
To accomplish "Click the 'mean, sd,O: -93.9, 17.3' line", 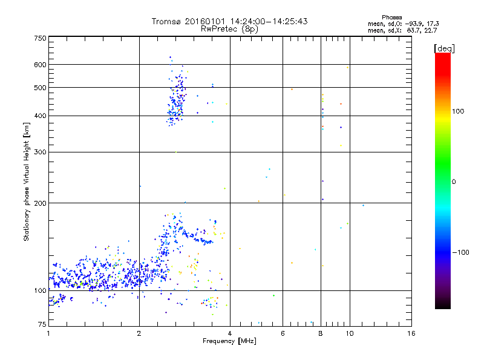I will (403, 24).
